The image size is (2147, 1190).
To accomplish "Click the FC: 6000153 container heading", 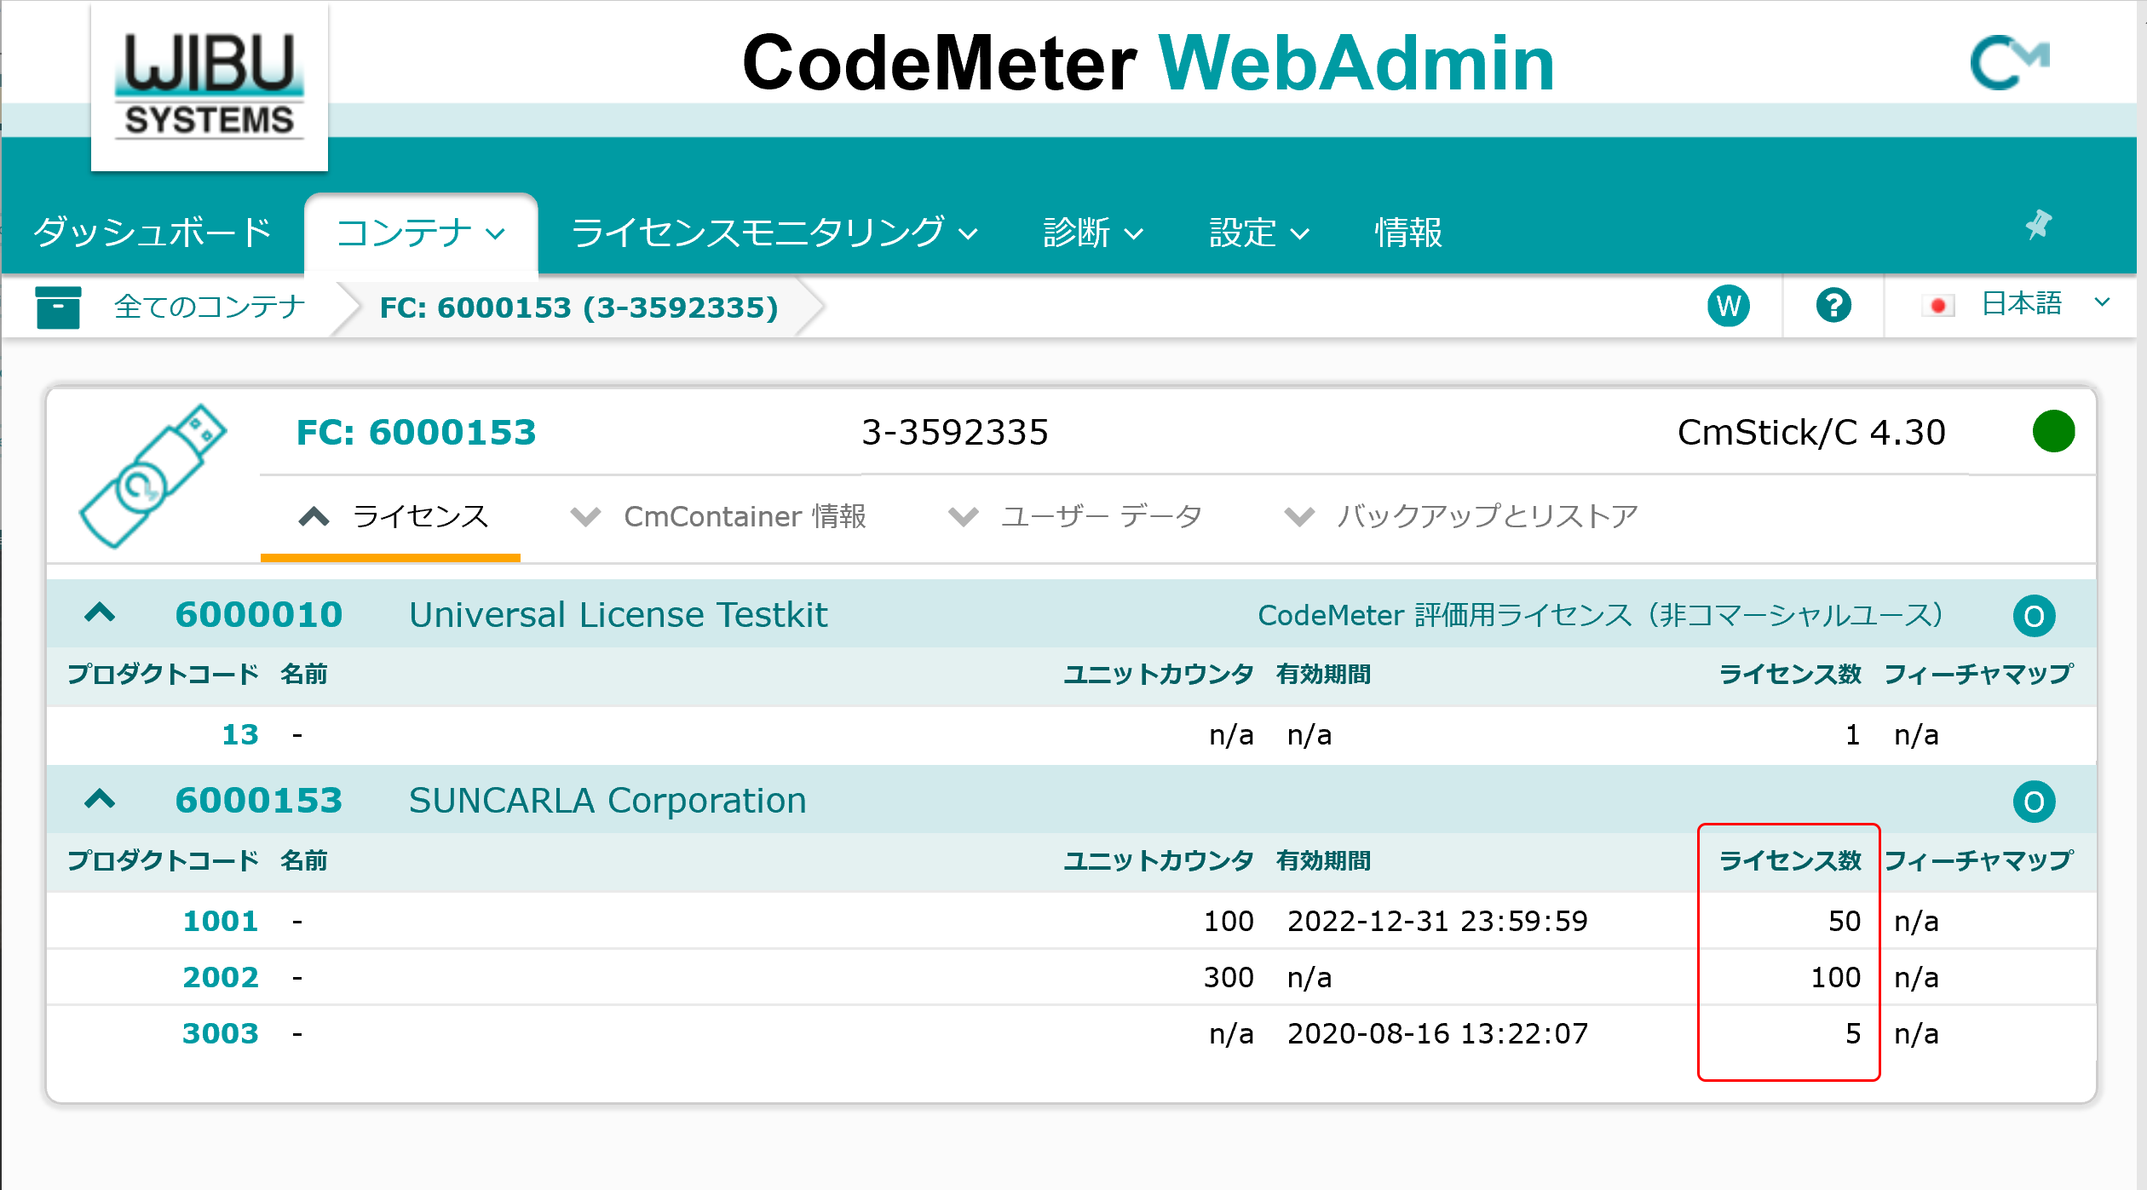I will (416, 433).
